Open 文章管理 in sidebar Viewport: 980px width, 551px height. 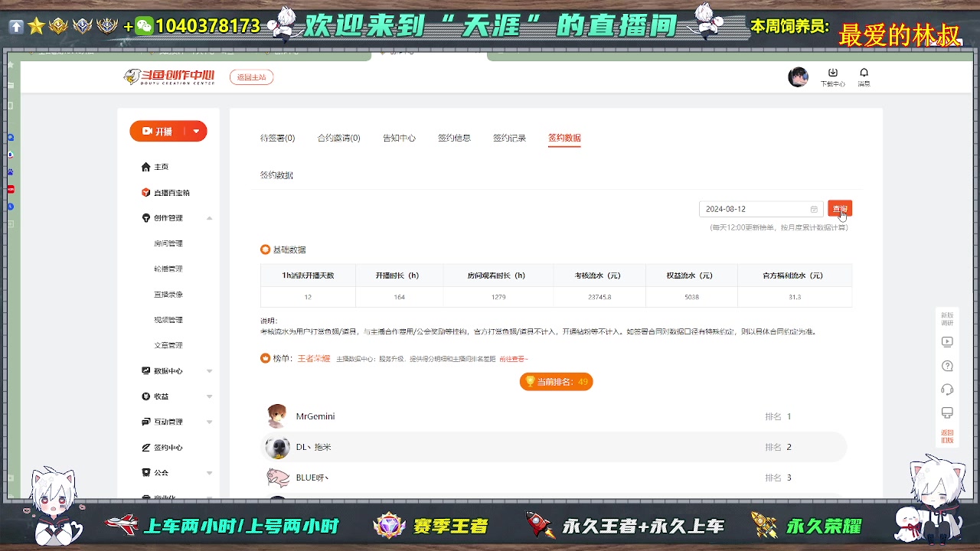168,345
